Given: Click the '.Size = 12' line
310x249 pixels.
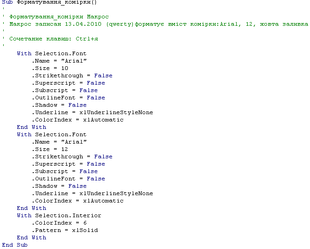Looking at the screenshot, I should click(50, 149).
